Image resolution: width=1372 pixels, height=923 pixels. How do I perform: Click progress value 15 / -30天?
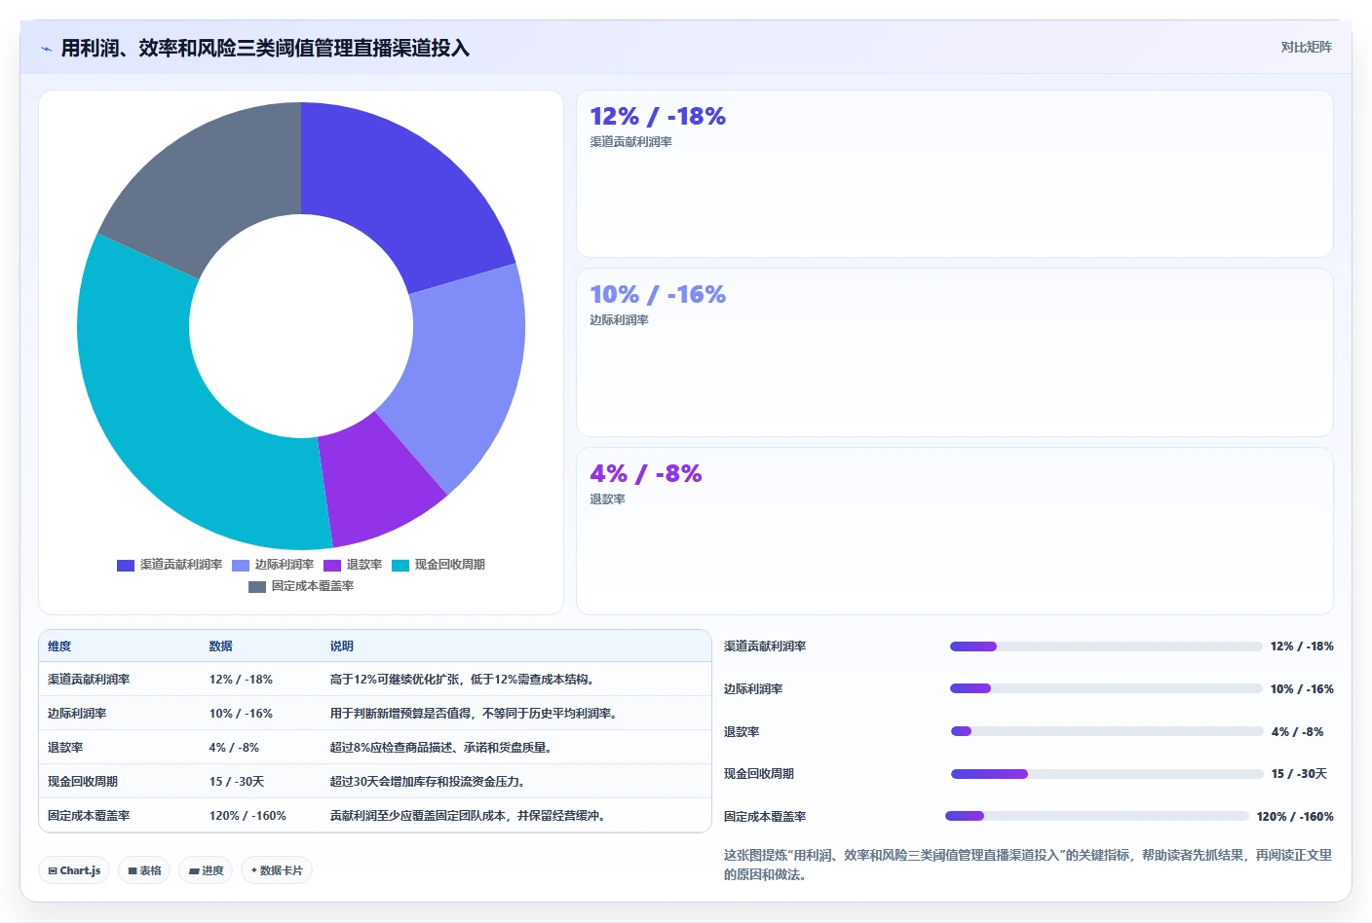click(x=1299, y=774)
